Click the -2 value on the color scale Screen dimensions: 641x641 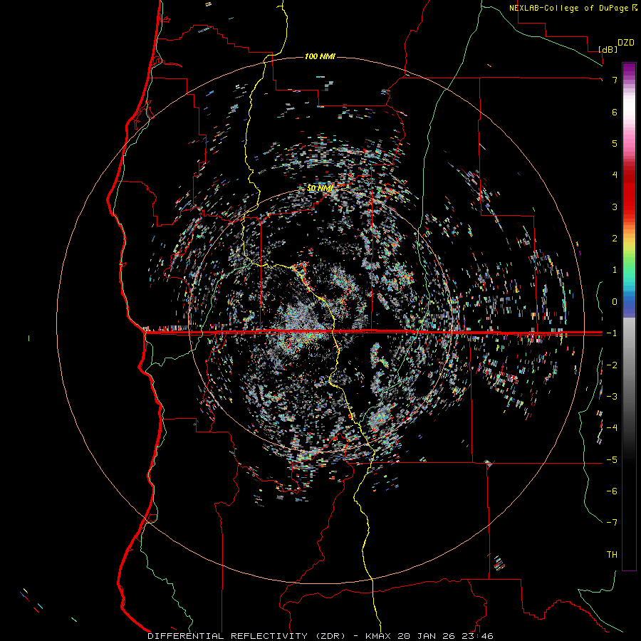(x=612, y=365)
